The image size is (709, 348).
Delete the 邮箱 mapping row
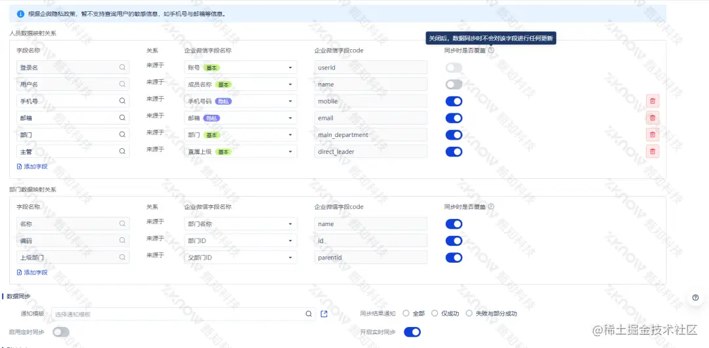tap(653, 118)
